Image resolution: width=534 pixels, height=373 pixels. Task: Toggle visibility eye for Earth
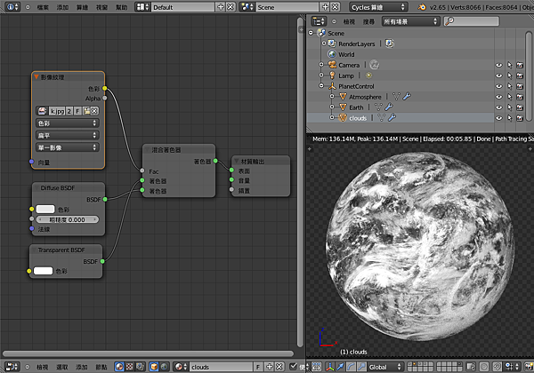(498, 107)
